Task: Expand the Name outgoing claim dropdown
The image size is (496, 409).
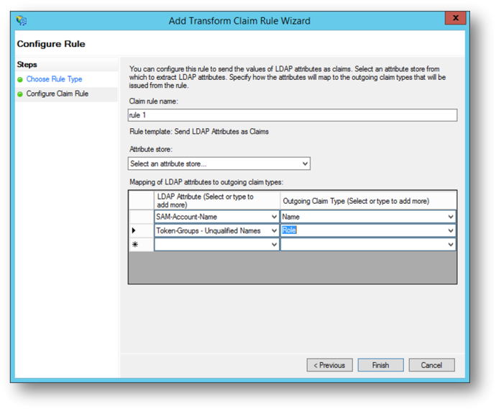Action: point(451,217)
